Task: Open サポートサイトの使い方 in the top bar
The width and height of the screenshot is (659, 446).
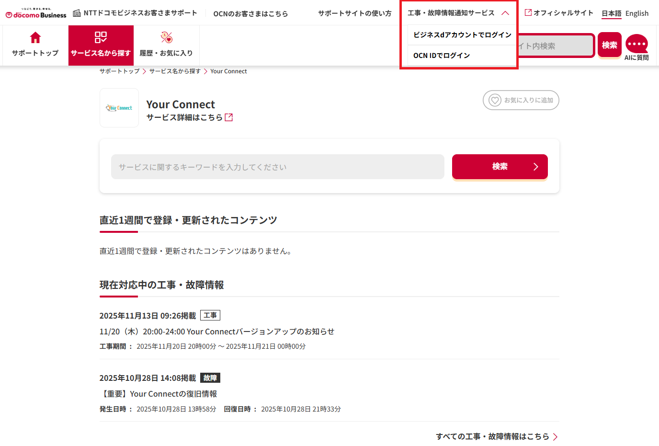Action: click(x=355, y=13)
